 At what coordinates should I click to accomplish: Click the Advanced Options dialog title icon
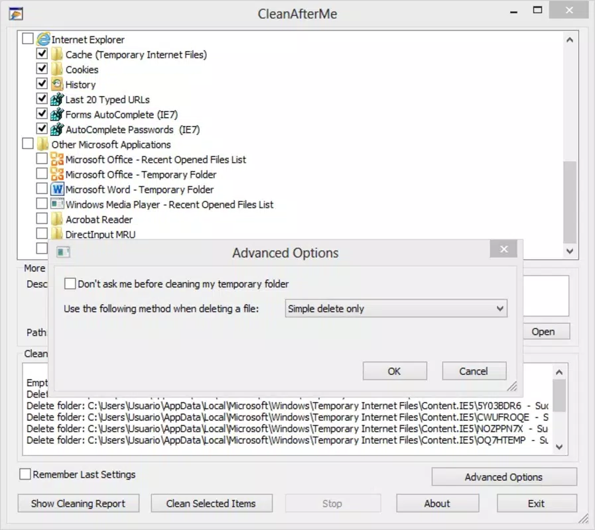pyautogui.click(x=63, y=252)
